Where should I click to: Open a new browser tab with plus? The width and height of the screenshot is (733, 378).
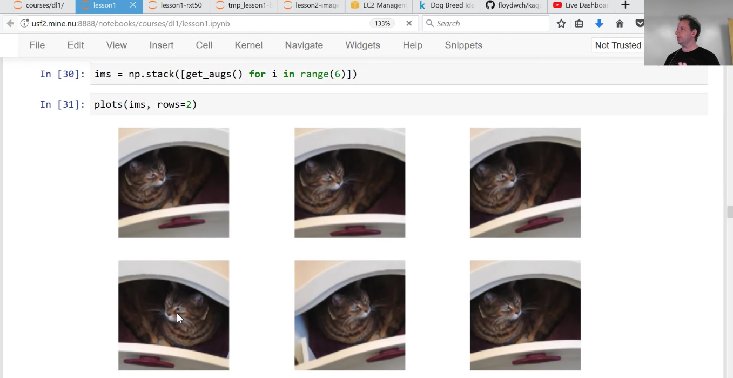(x=626, y=5)
